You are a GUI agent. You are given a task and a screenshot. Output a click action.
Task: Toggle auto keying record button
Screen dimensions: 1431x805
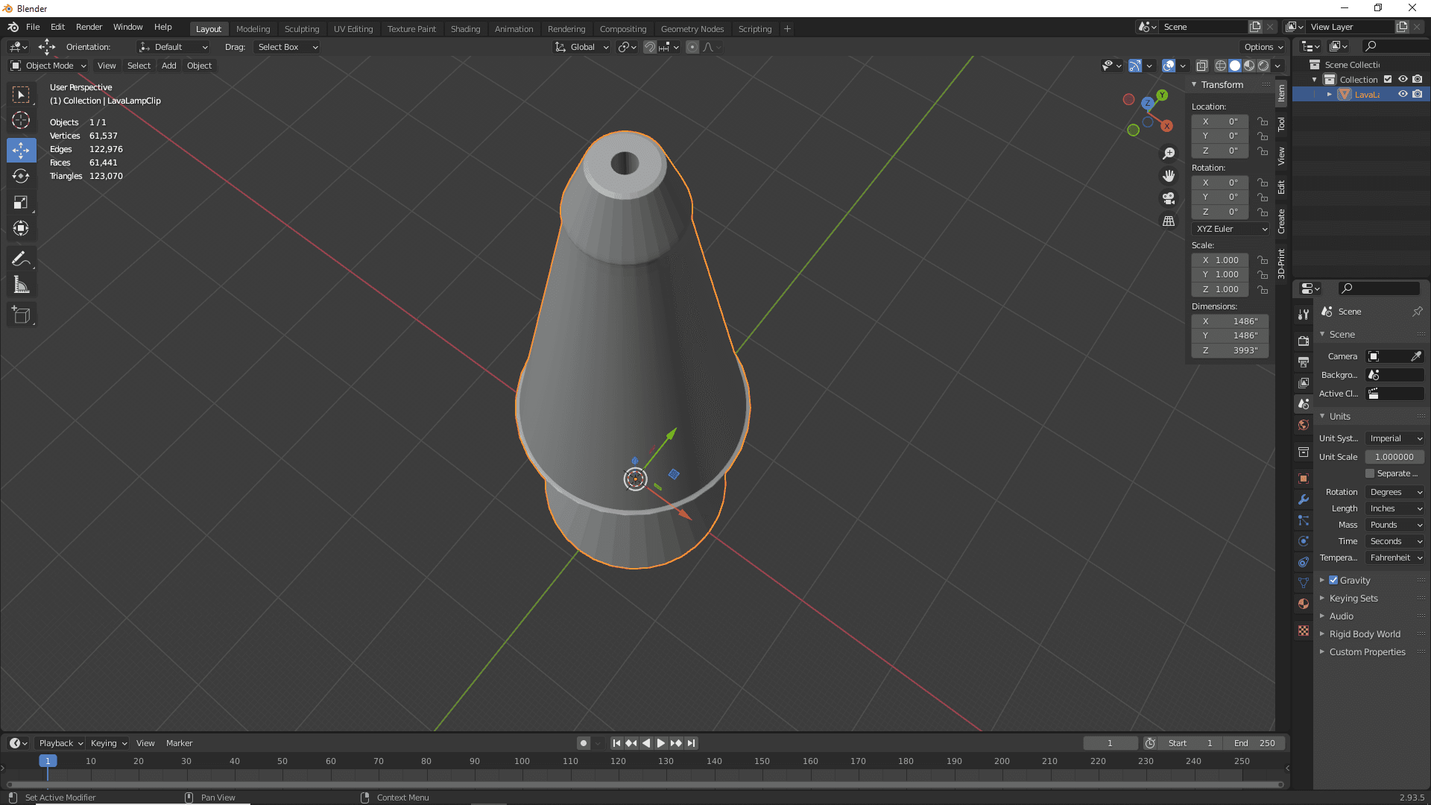[x=584, y=743]
